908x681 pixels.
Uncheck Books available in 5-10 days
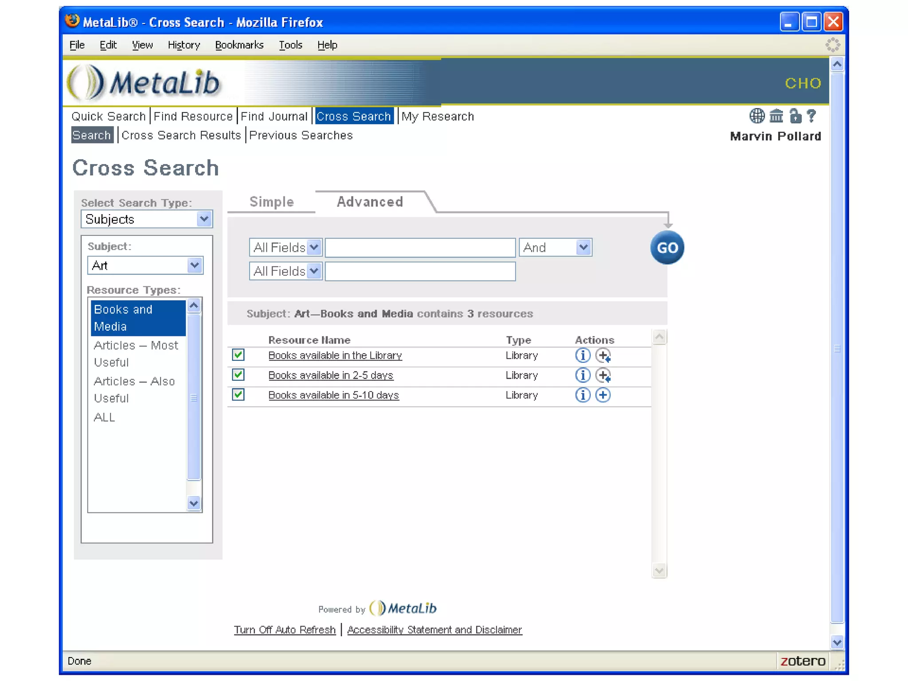click(238, 394)
